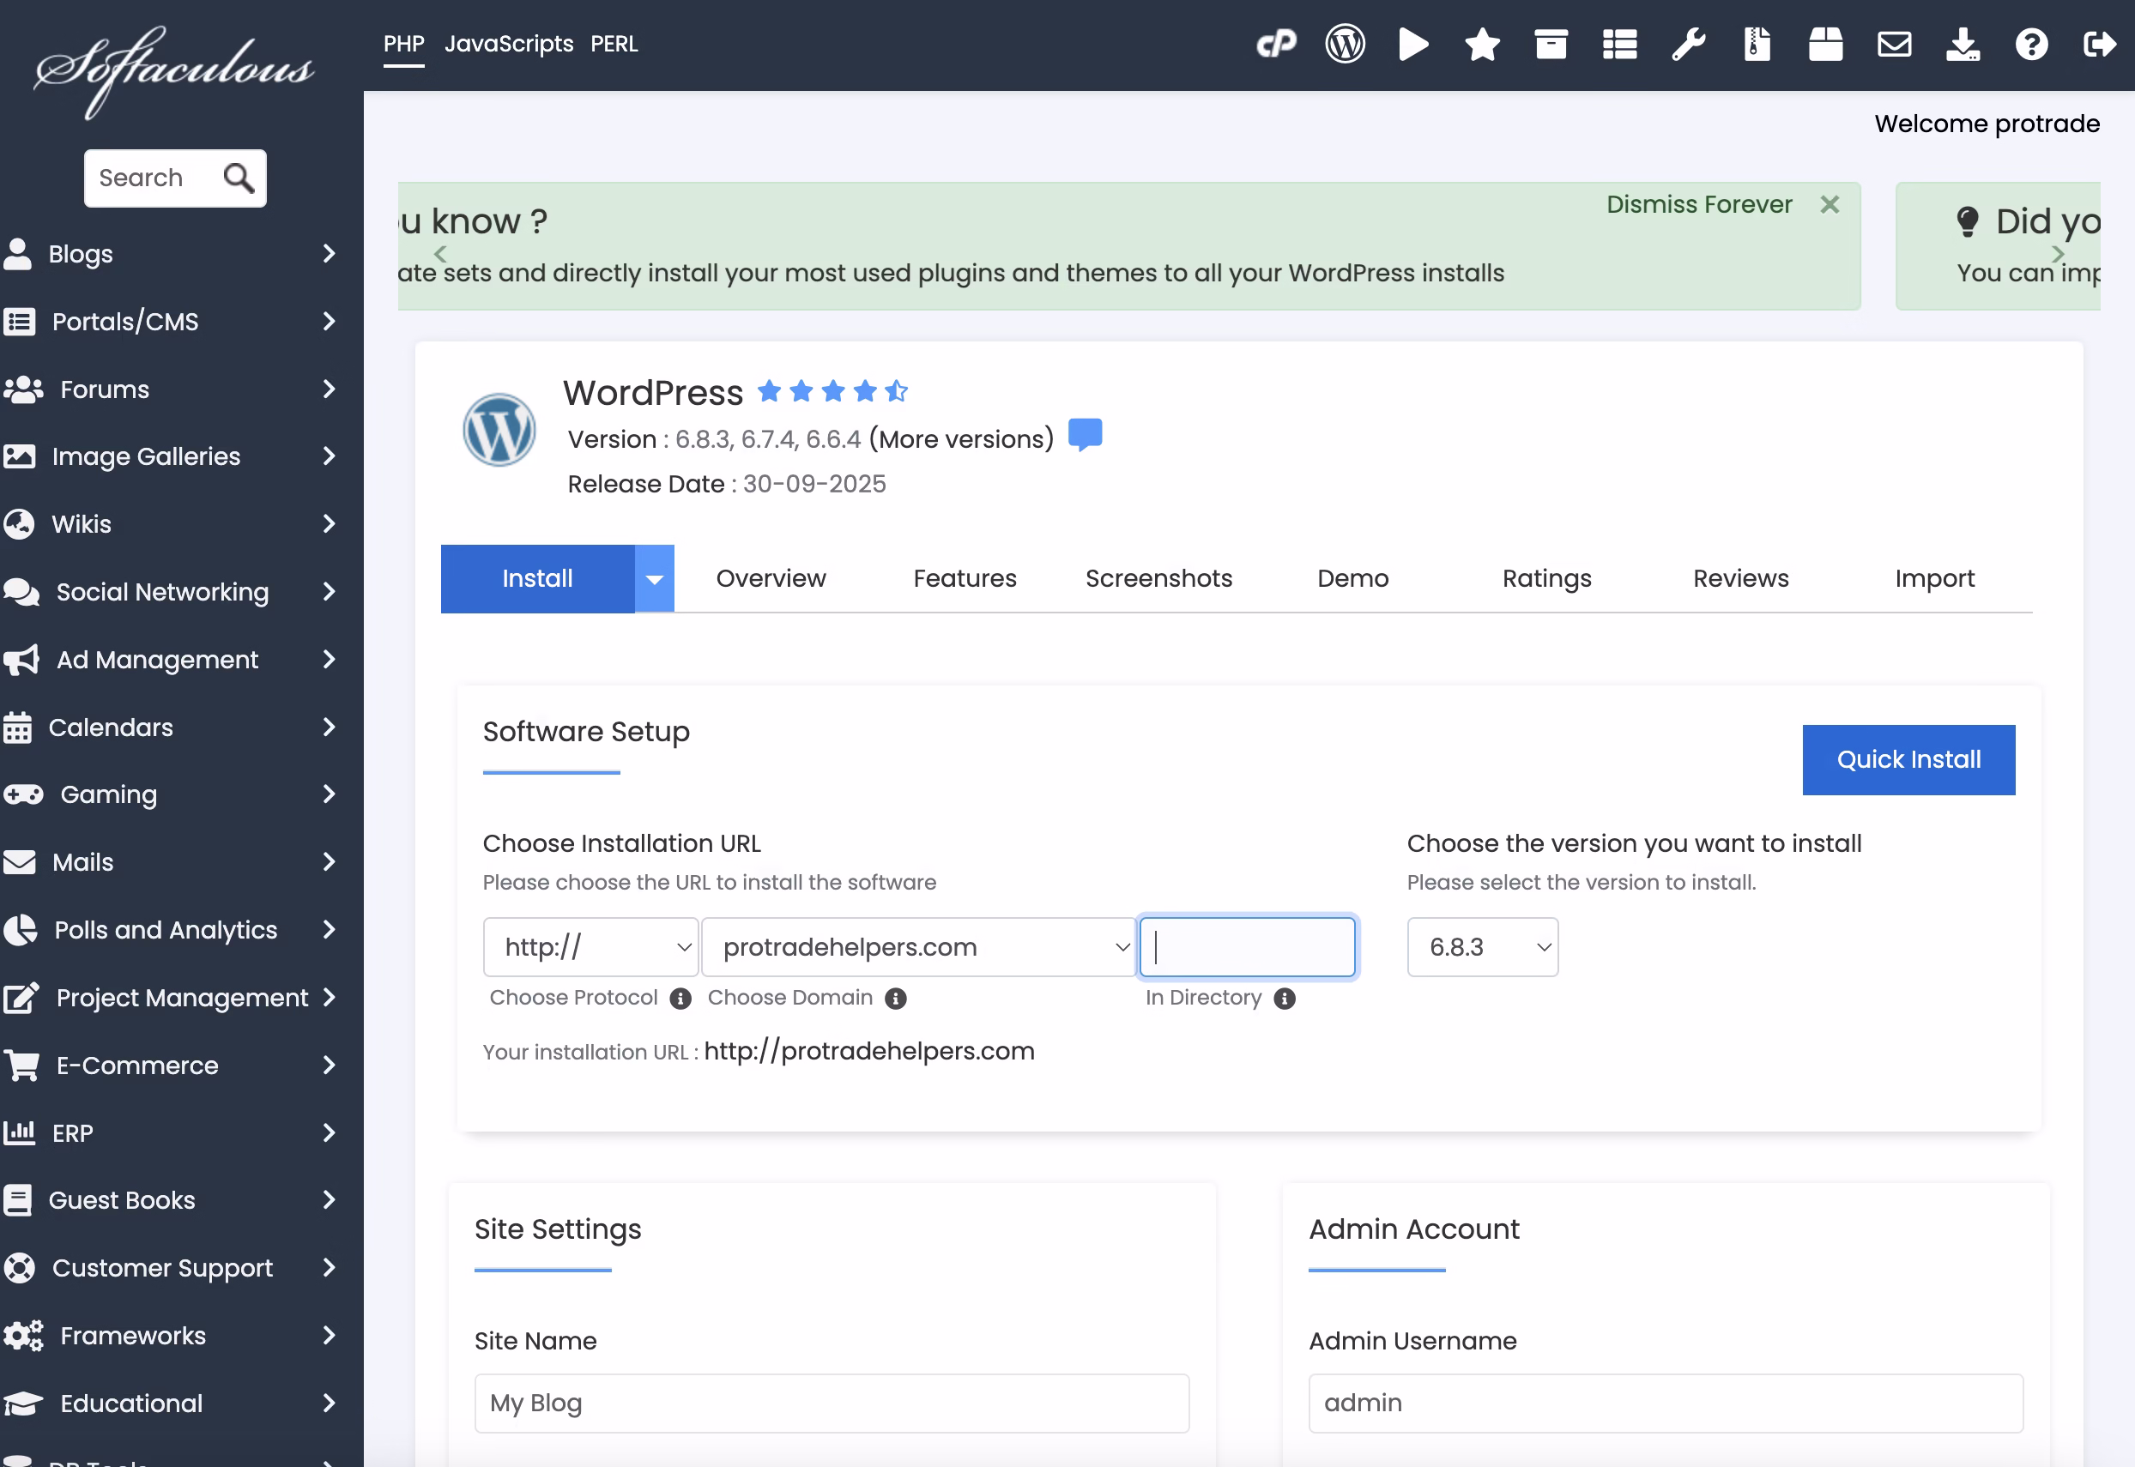
Task: Click the play (demos) icon in top bar
Action: 1413,44
